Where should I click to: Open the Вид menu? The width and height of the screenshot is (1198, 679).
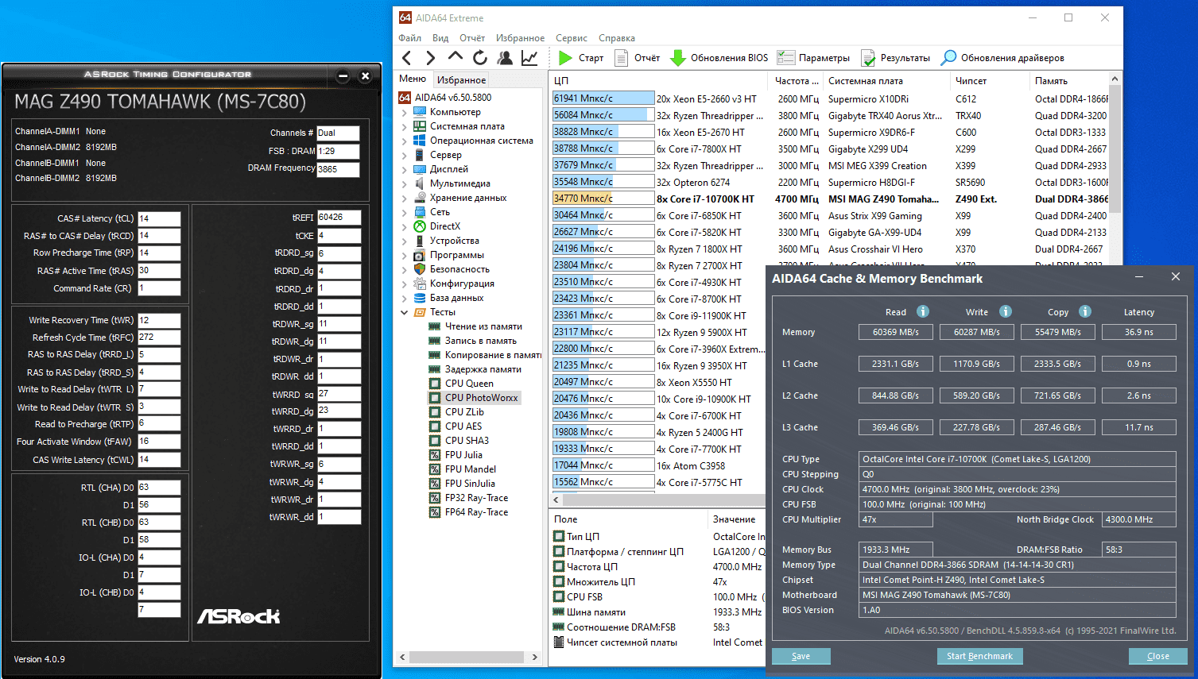click(440, 38)
